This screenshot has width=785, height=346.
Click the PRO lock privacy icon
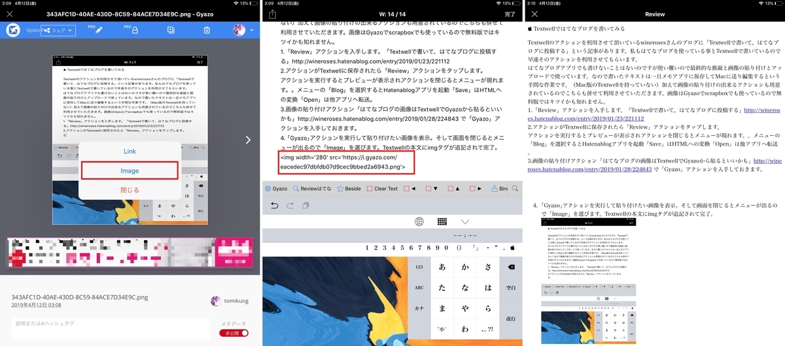(134, 29)
